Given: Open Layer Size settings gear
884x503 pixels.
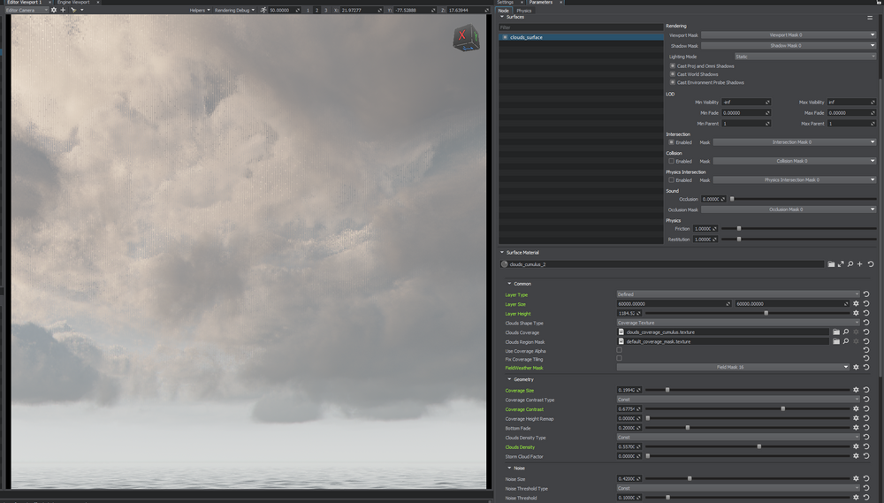Looking at the screenshot, I should (x=856, y=304).
